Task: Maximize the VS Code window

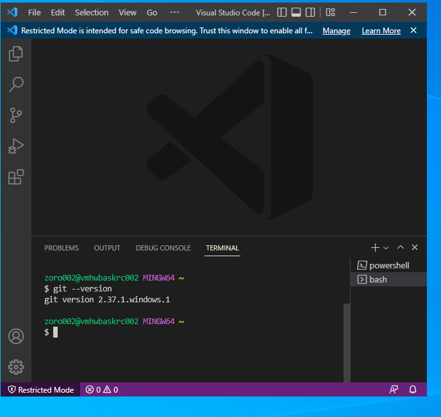Action: 383,12
